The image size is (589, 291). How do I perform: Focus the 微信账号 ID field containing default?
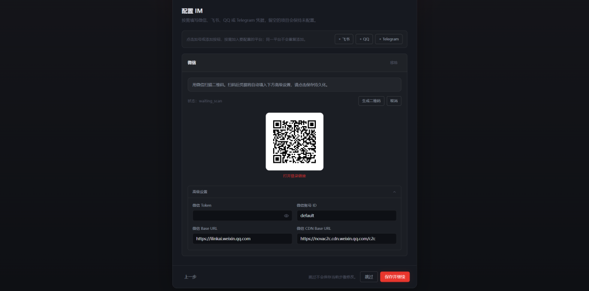click(346, 216)
